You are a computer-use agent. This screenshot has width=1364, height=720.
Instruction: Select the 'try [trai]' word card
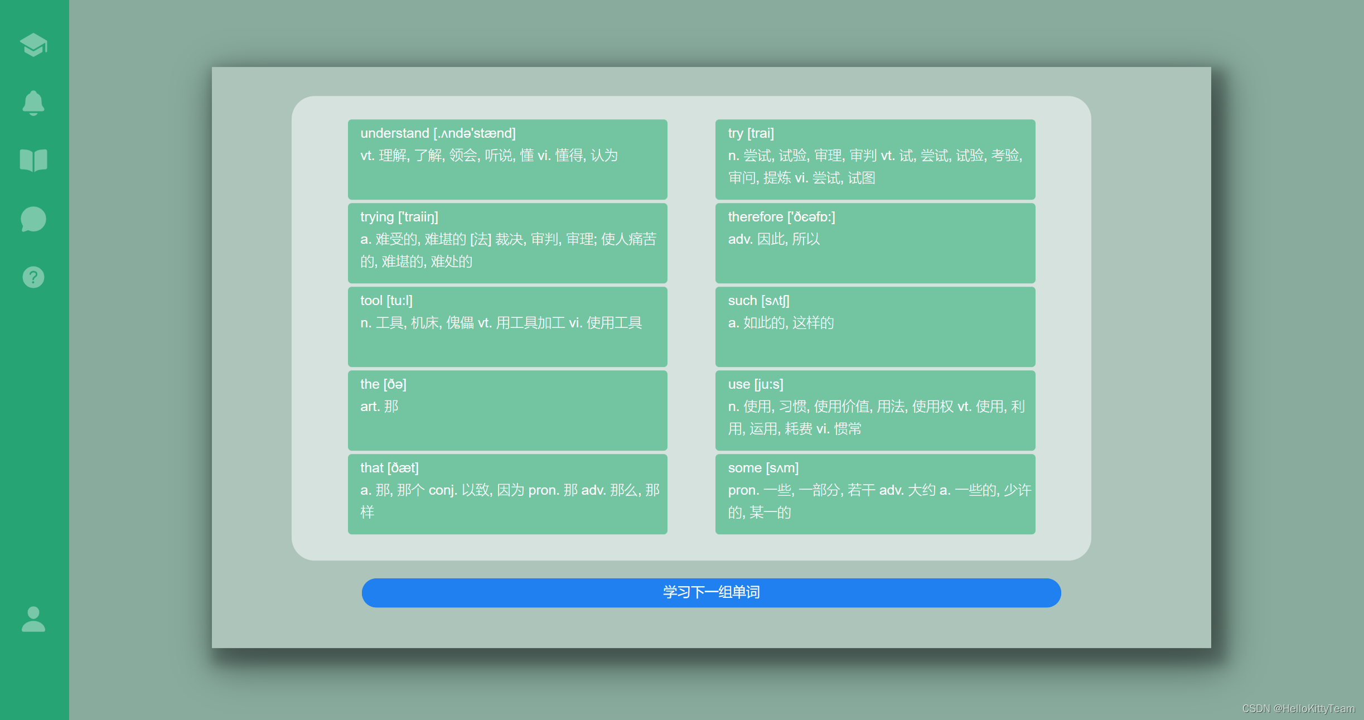click(875, 159)
